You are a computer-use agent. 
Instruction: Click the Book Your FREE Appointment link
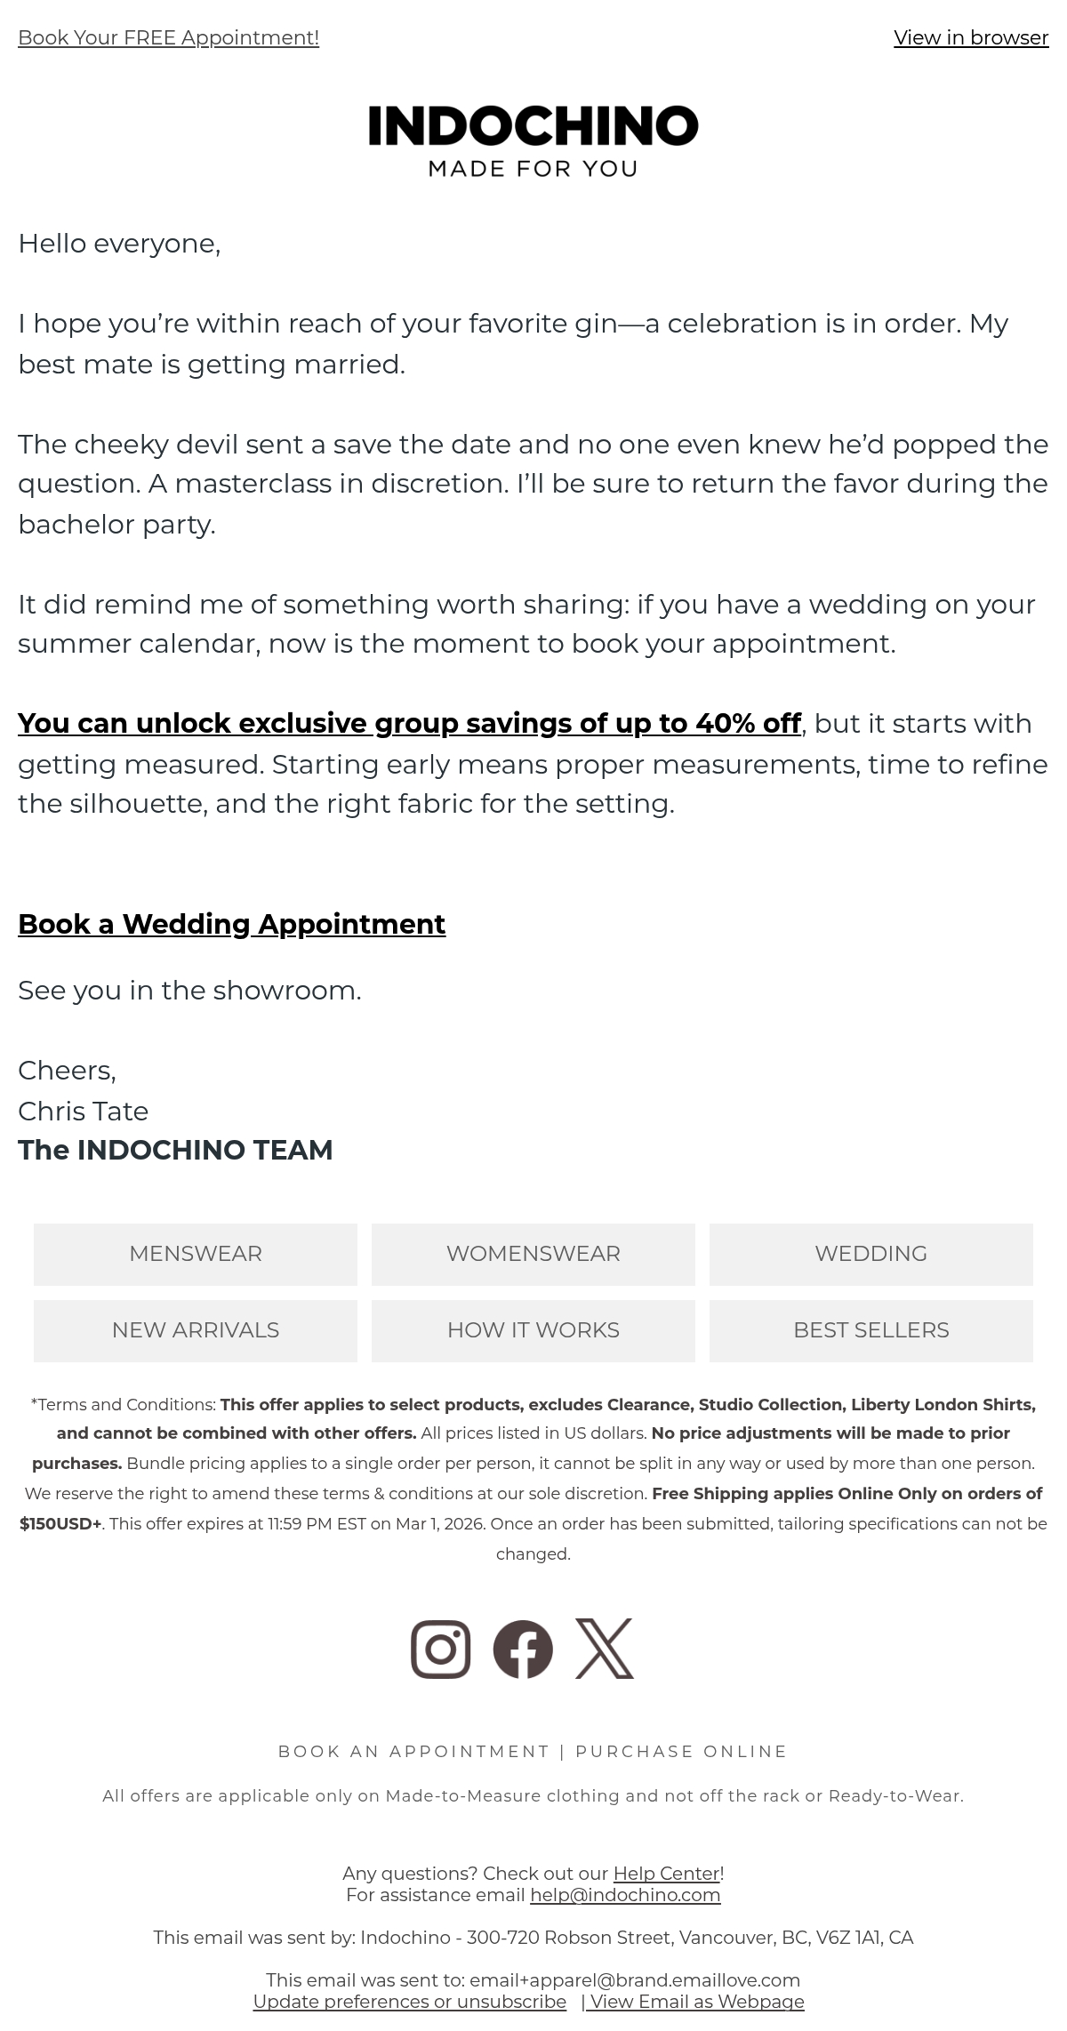pos(168,37)
